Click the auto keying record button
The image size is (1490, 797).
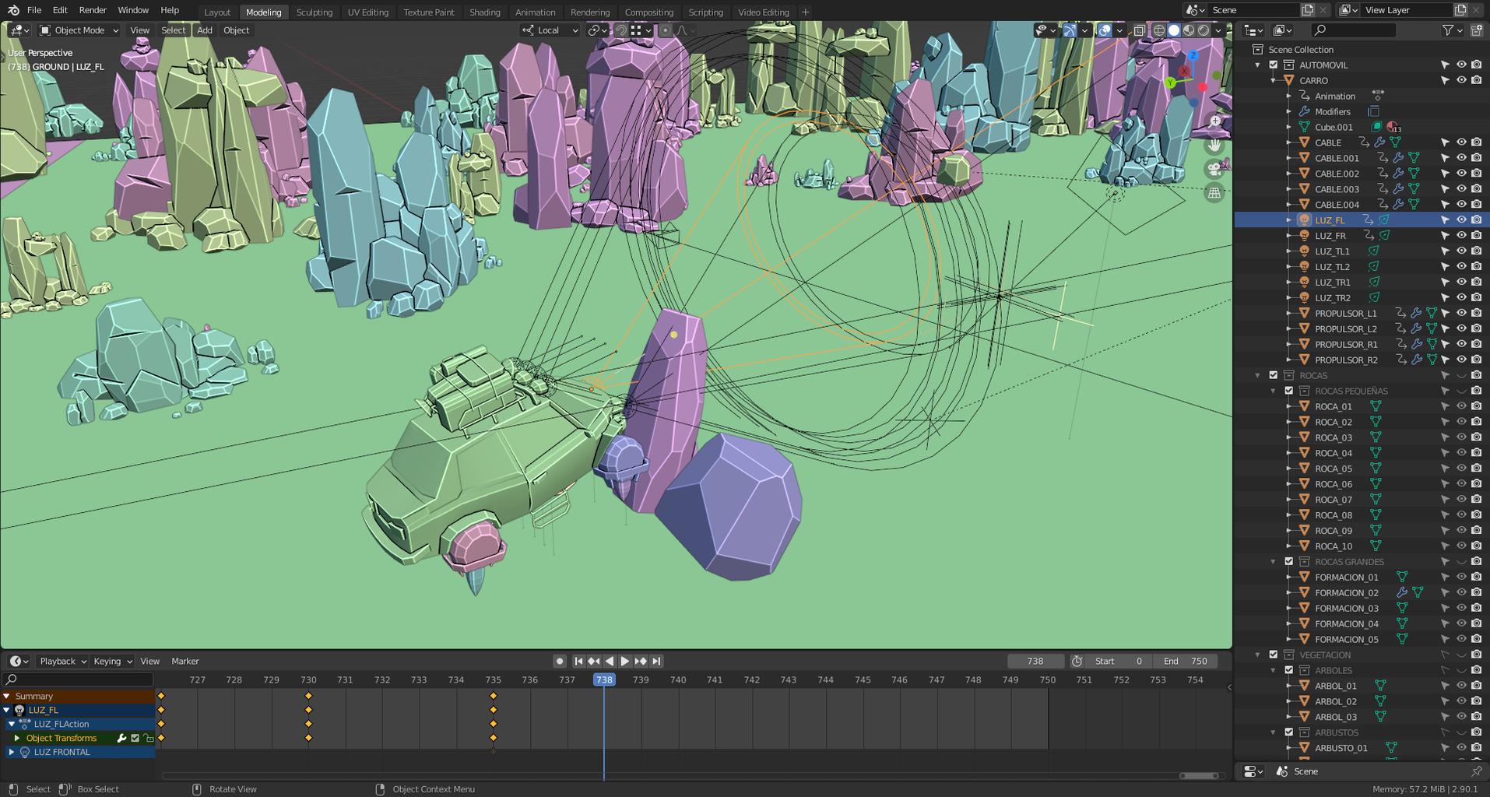point(559,661)
